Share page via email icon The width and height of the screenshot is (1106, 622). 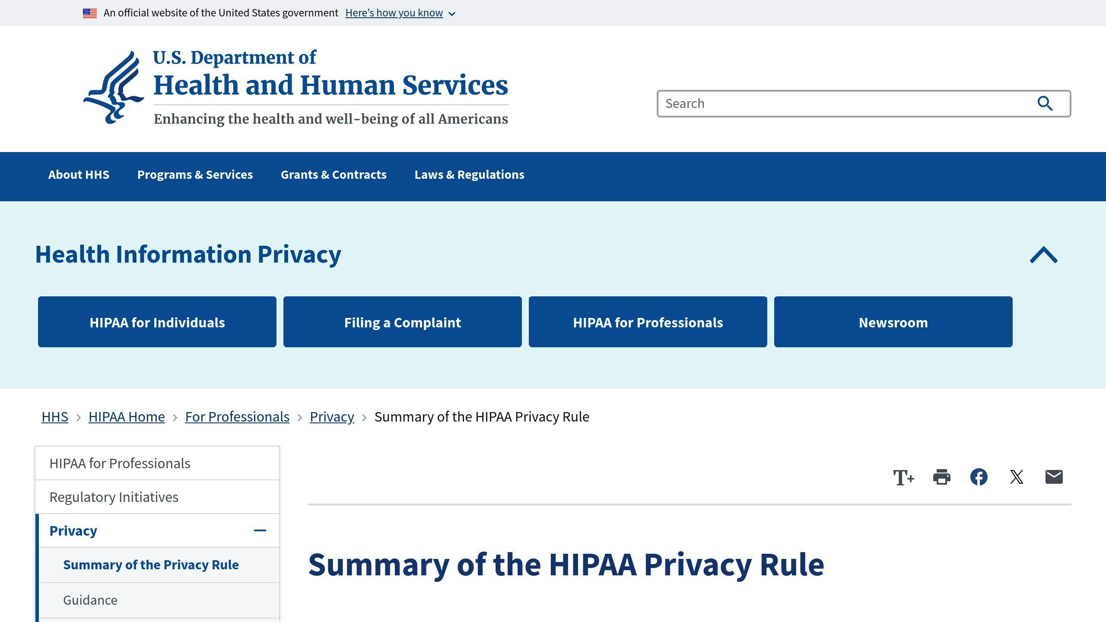coord(1054,477)
